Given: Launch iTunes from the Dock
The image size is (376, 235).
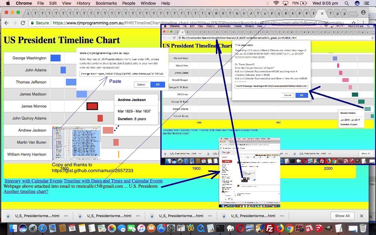Looking at the screenshot, I should (x=141, y=228).
